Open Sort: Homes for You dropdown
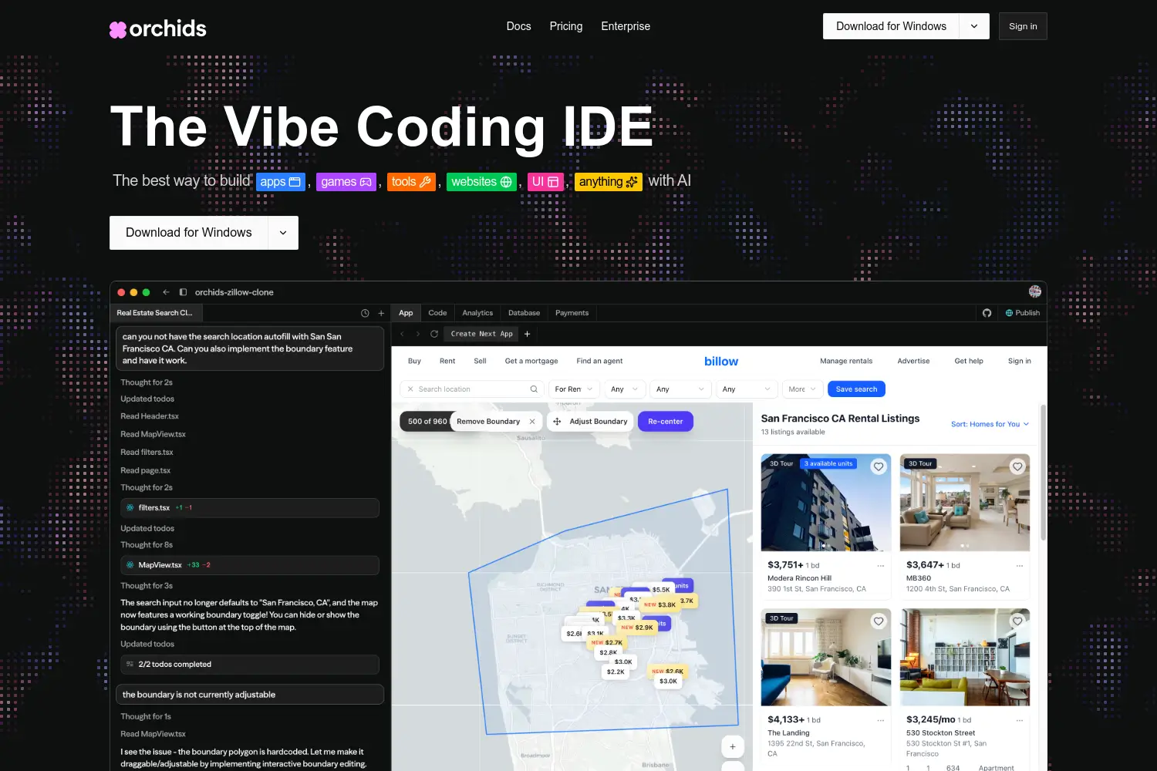The width and height of the screenshot is (1157, 771). [990, 424]
